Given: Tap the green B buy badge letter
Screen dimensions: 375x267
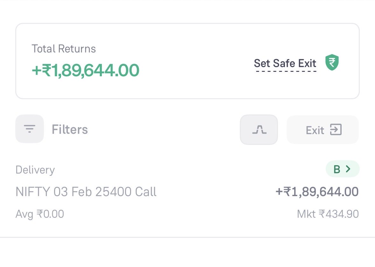Looking at the screenshot, I should pyautogui.click(x=337, y=169).
